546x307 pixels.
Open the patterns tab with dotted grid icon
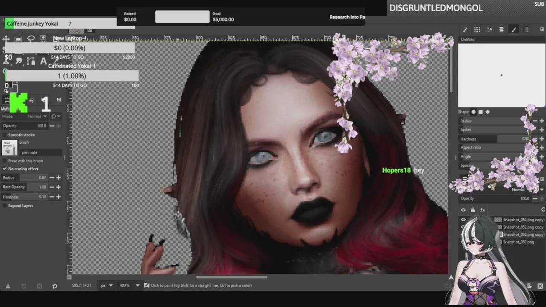pyautogui.click(x=477, y=29)
